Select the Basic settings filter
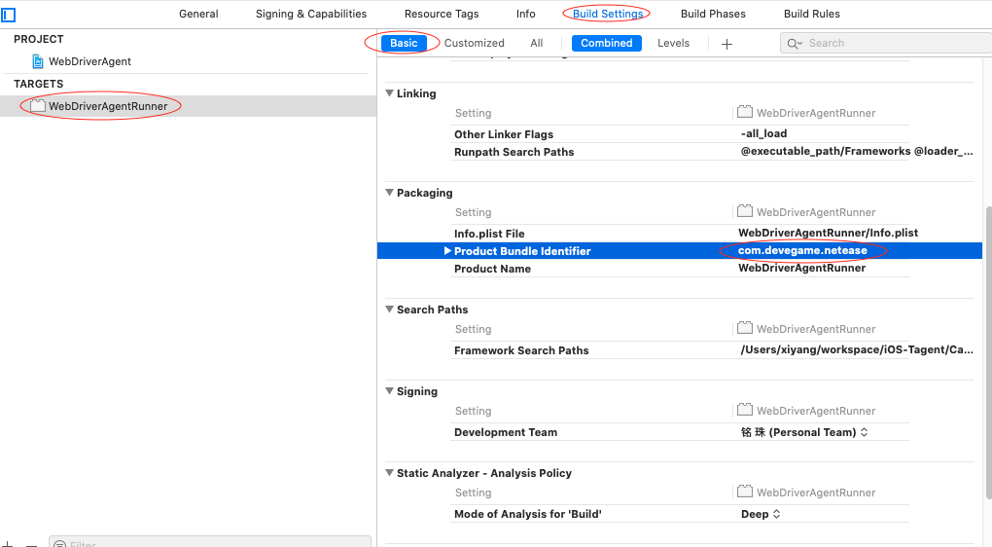The image size is (992, 547). 404,43
